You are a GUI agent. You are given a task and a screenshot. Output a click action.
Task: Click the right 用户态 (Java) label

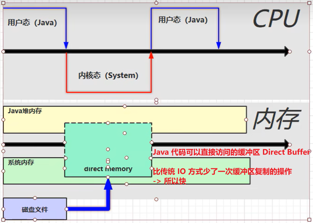click(183, 20)
